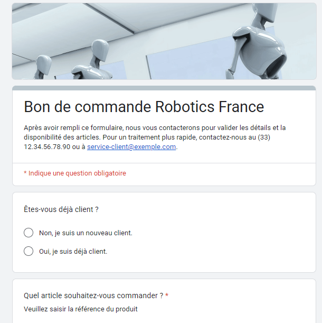
Task: Click the "Oui, je suis déjà client." label text
Action: [73, 251]
